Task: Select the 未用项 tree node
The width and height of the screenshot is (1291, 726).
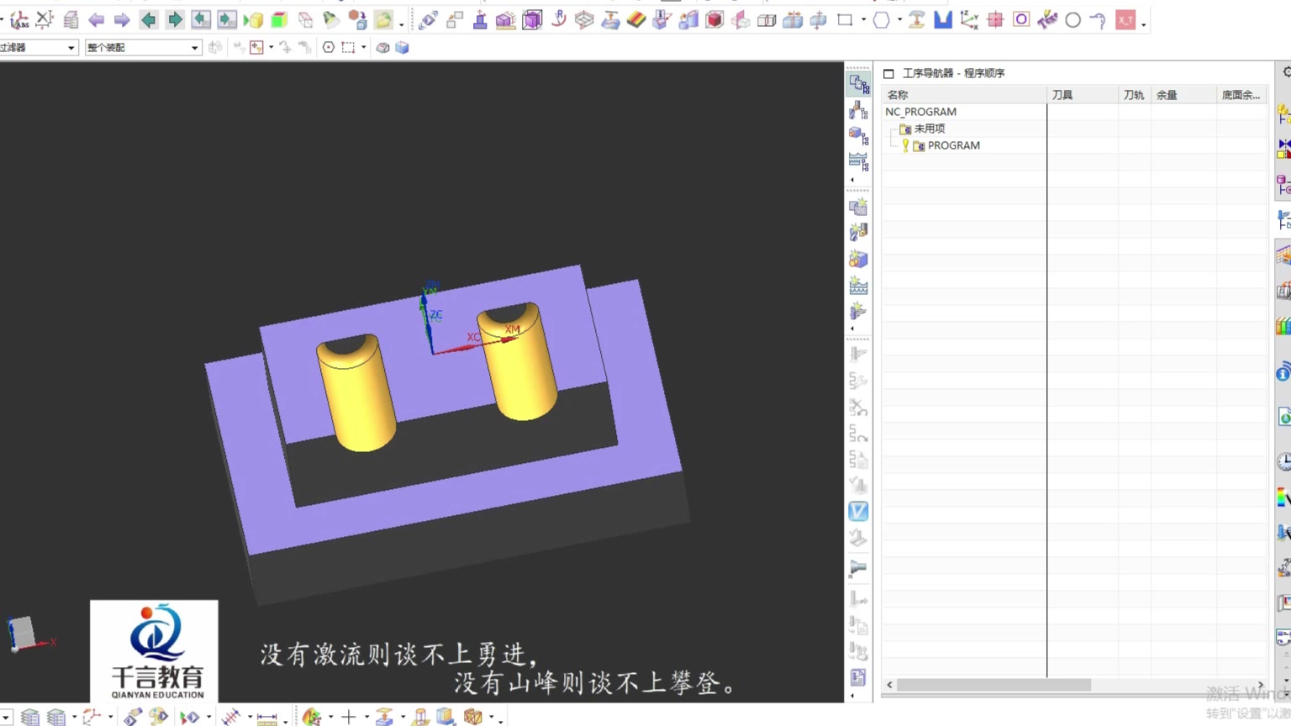Action: 930,129
